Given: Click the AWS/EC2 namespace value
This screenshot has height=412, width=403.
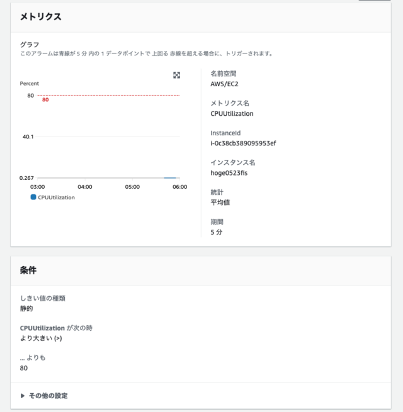Looking at the screenshot, I should pos(224,84).
